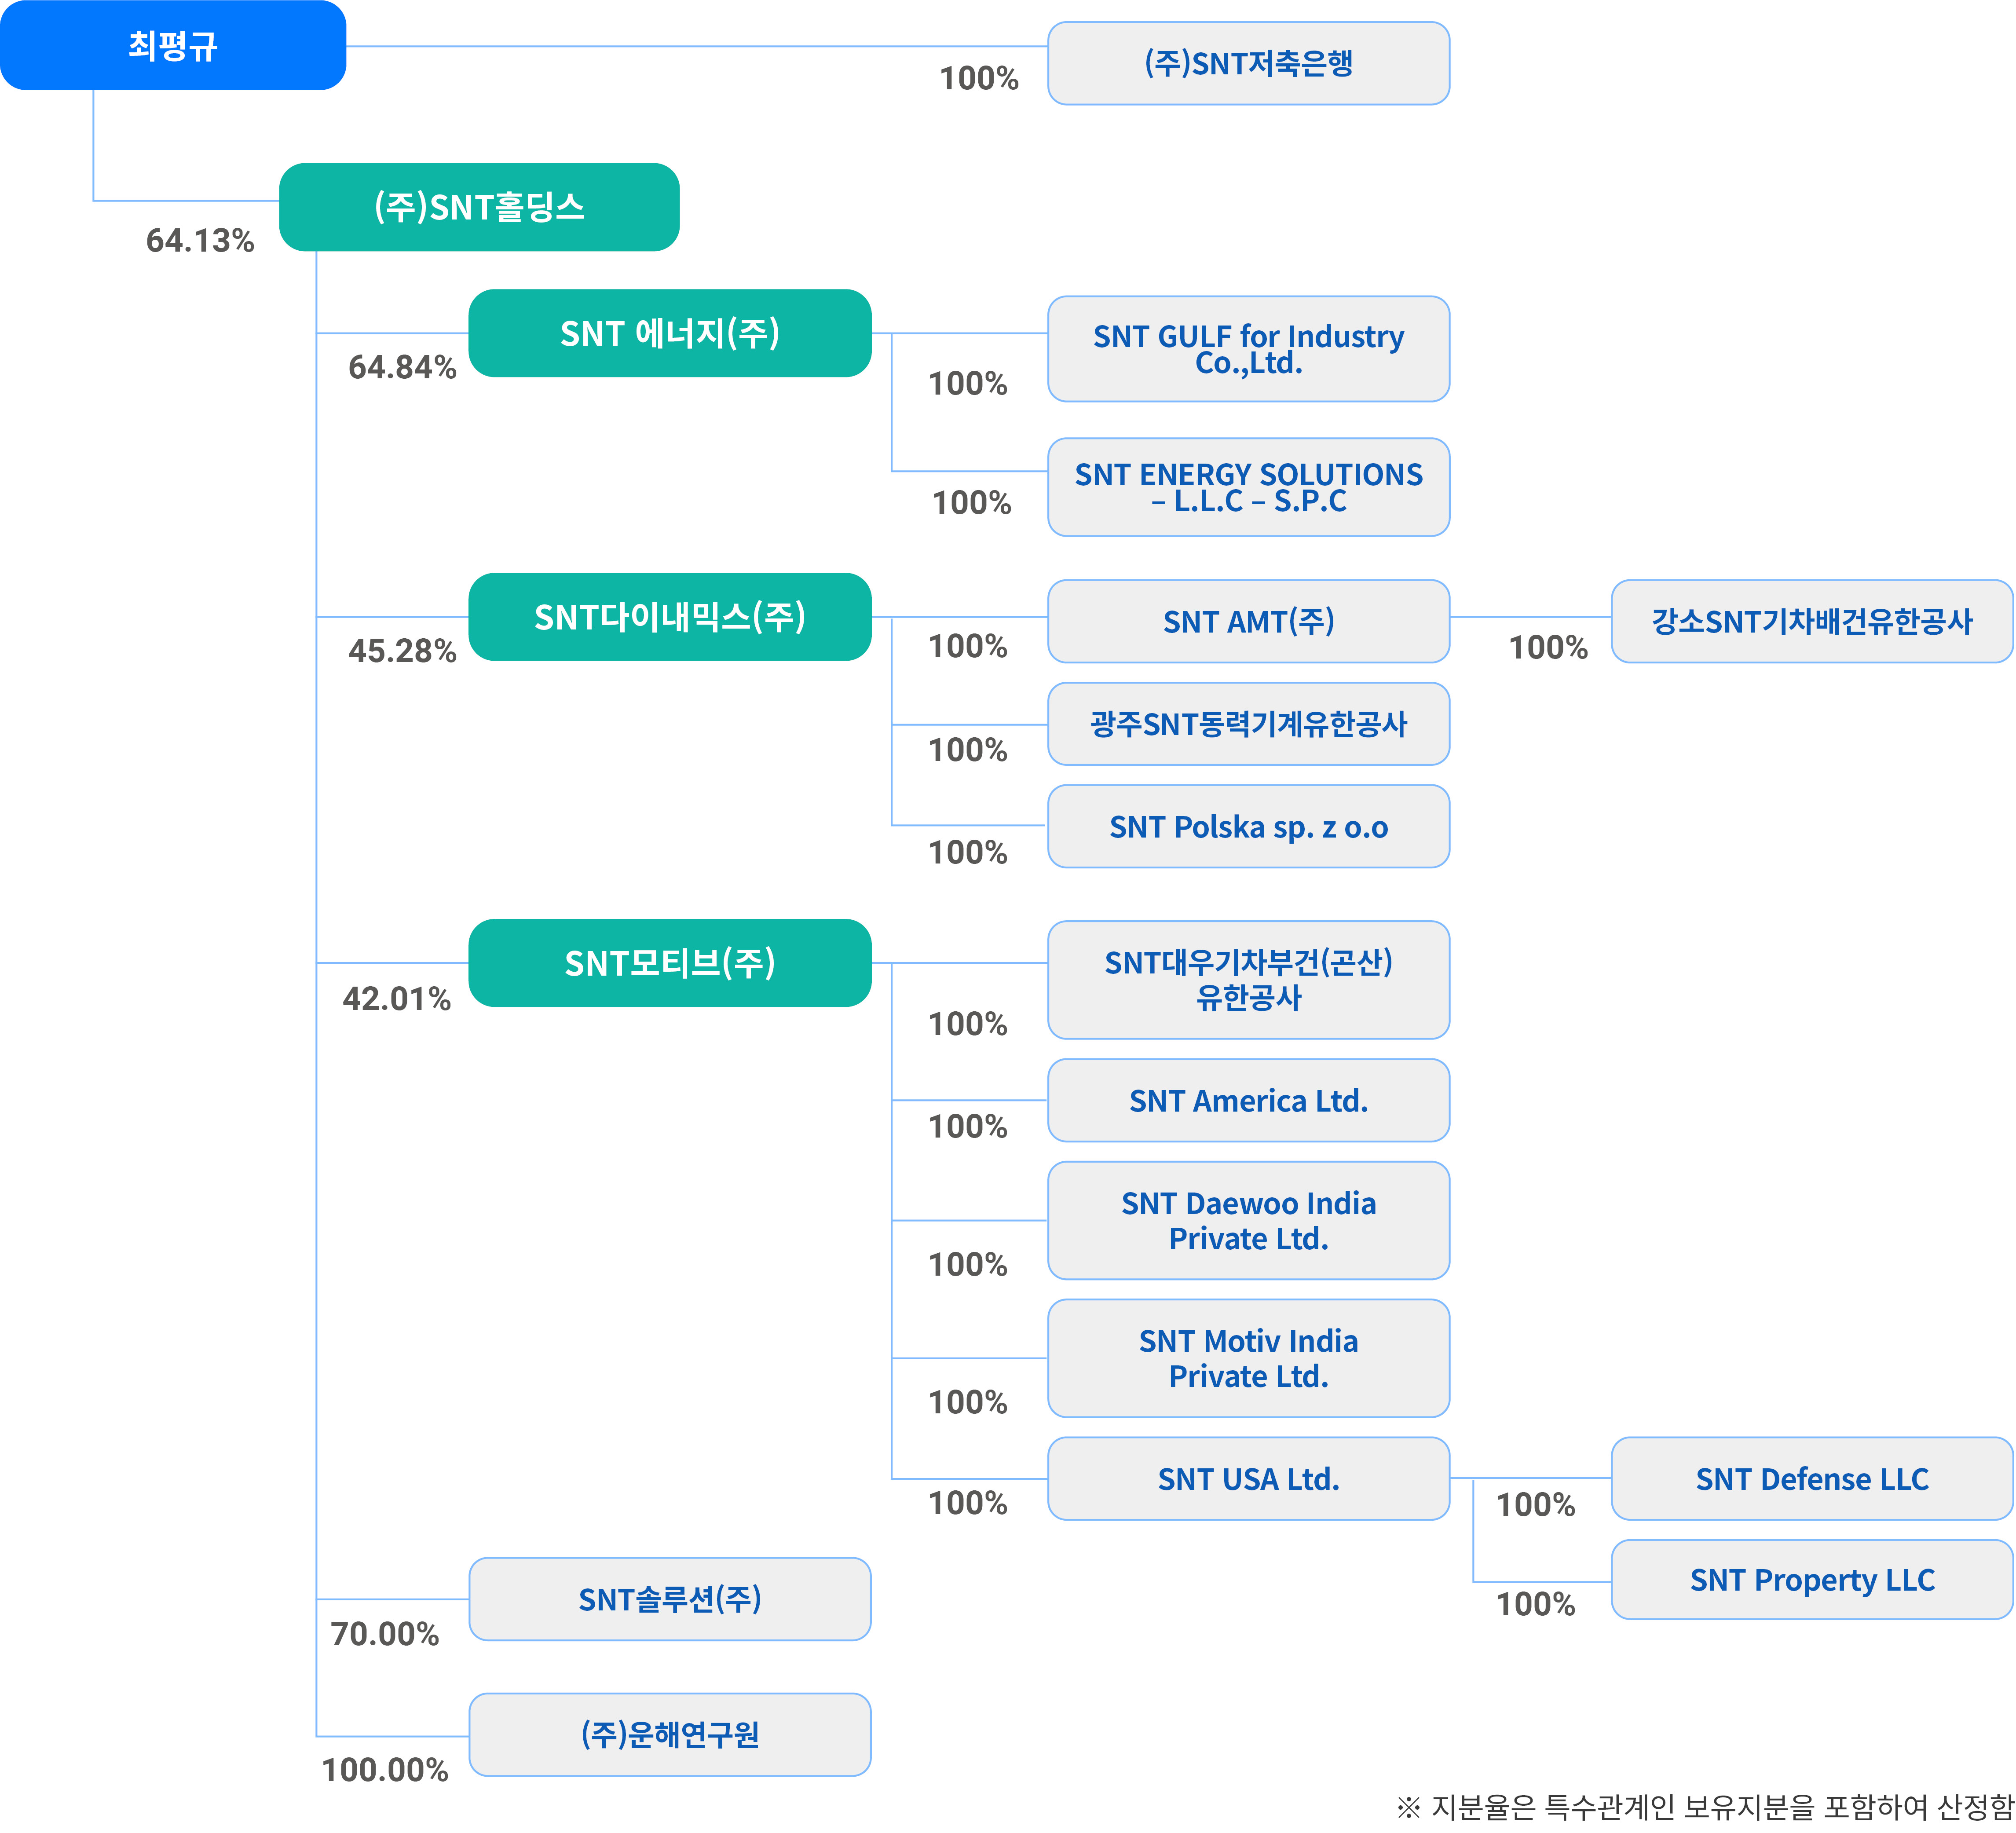Select 강소SNT기차배건유한공사 box

point(1812,621)
